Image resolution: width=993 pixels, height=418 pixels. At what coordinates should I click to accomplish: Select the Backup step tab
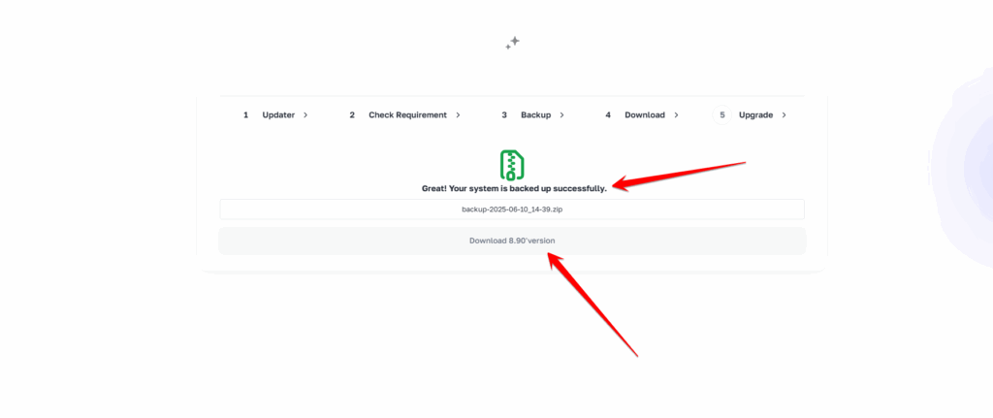pos(532,115)
